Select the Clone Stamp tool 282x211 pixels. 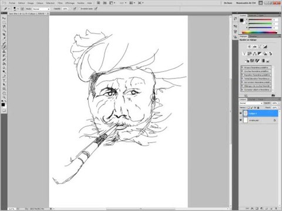4,52
